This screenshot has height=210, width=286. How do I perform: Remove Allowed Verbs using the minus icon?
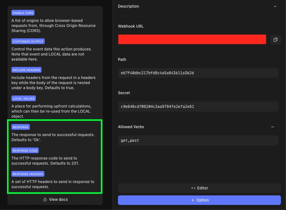point(272,127)
